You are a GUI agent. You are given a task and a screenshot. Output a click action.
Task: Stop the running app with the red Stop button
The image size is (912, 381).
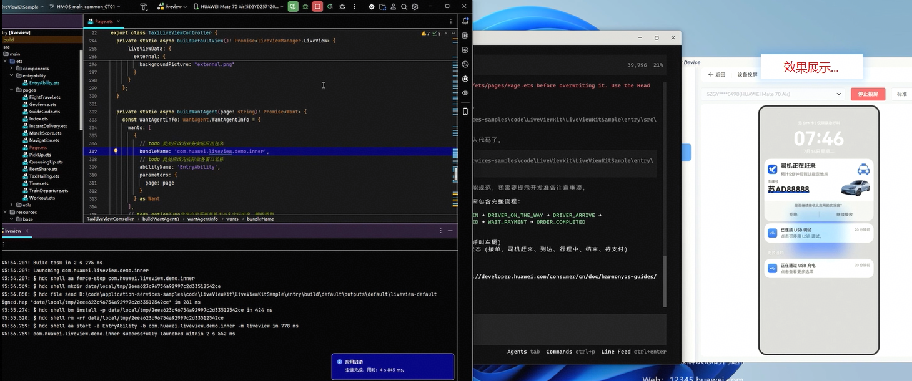click(317, 7)
